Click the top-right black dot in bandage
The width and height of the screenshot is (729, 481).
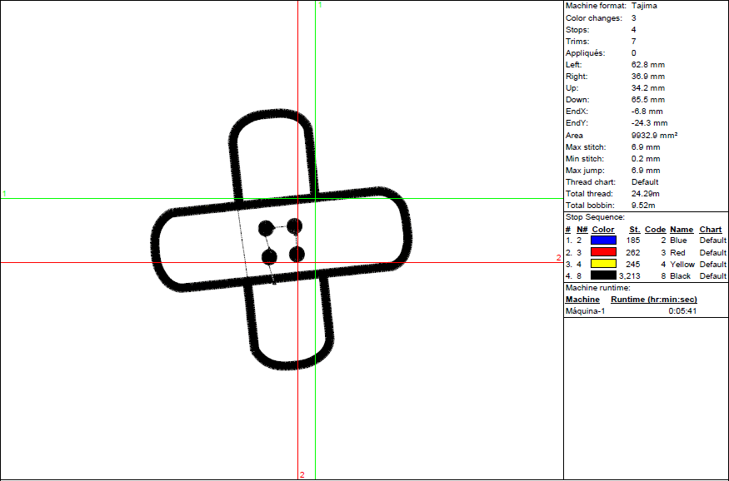pyautogui.click(x=294, y=226)
